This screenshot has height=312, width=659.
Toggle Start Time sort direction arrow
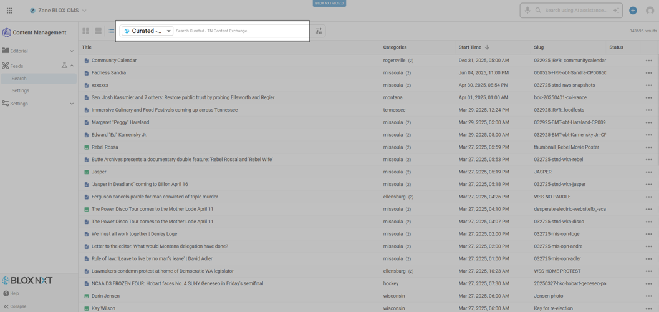tap(488, 47)
